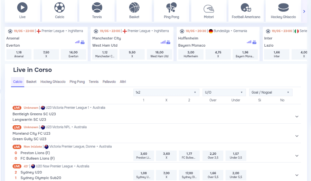Bet on Arsenal at odds 1,18
The height and width of the screenshot is (181, 311).
click(19, 54)
